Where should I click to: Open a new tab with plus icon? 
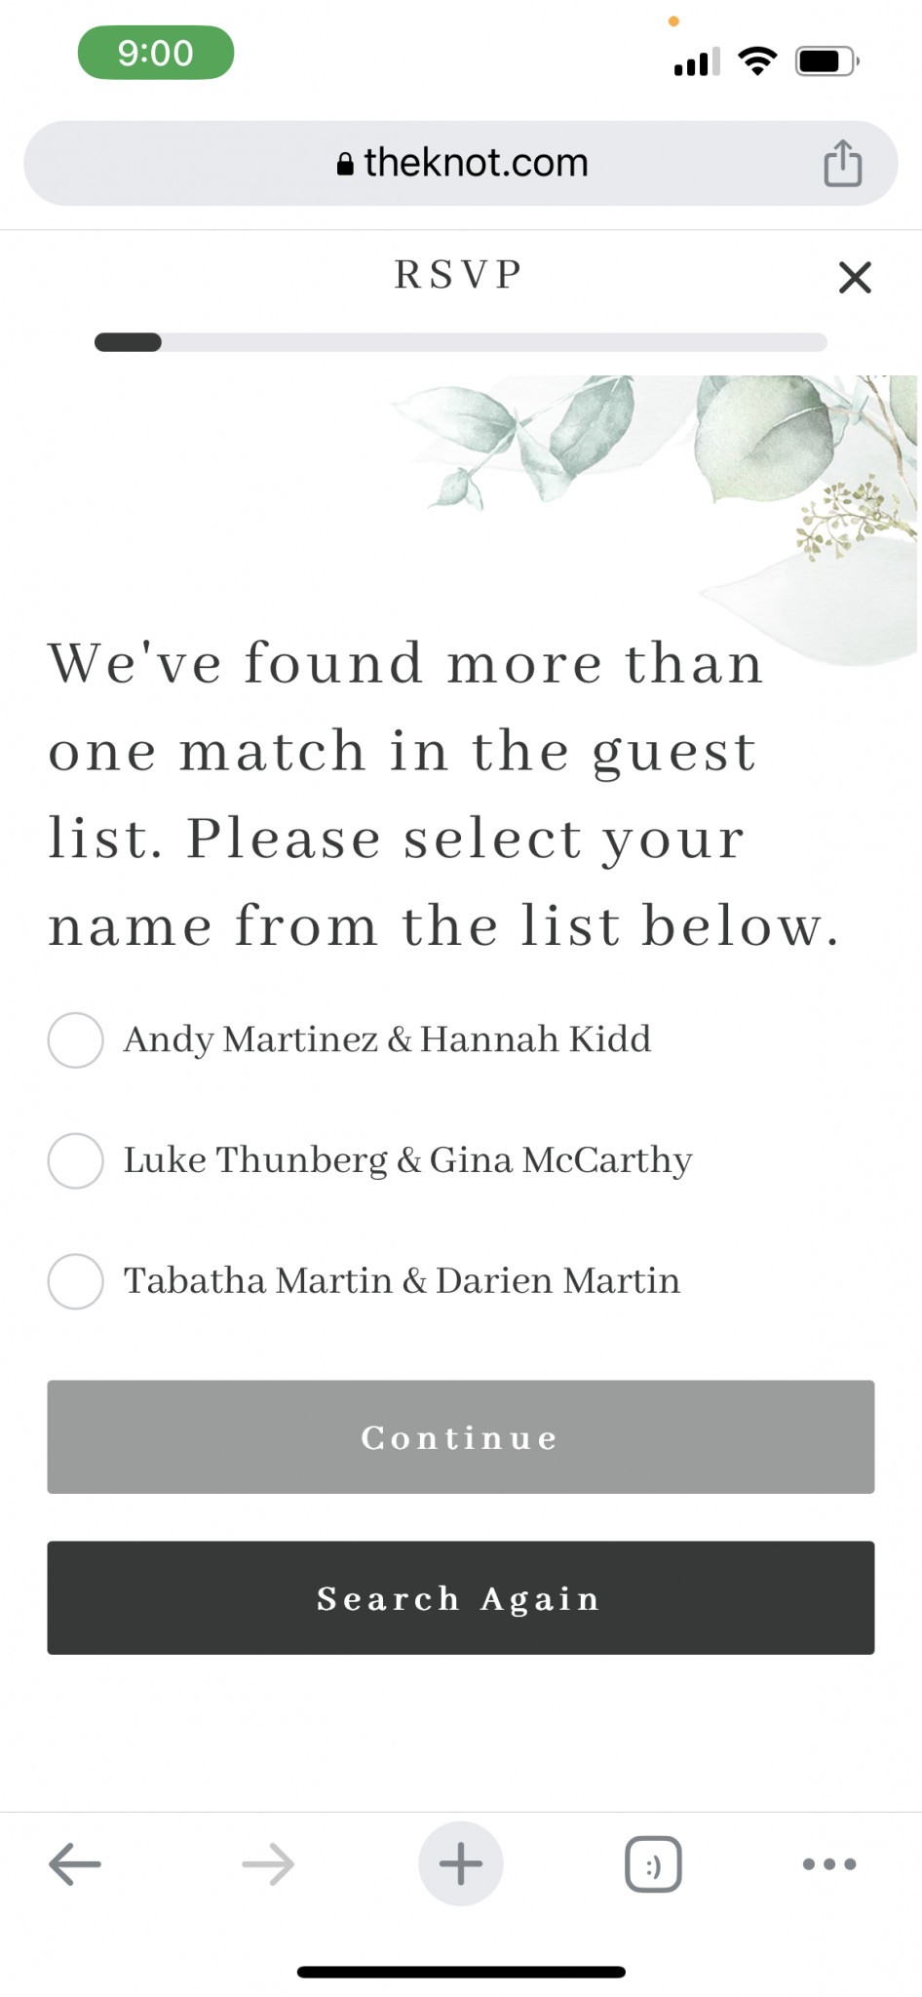coord(461,1863)
